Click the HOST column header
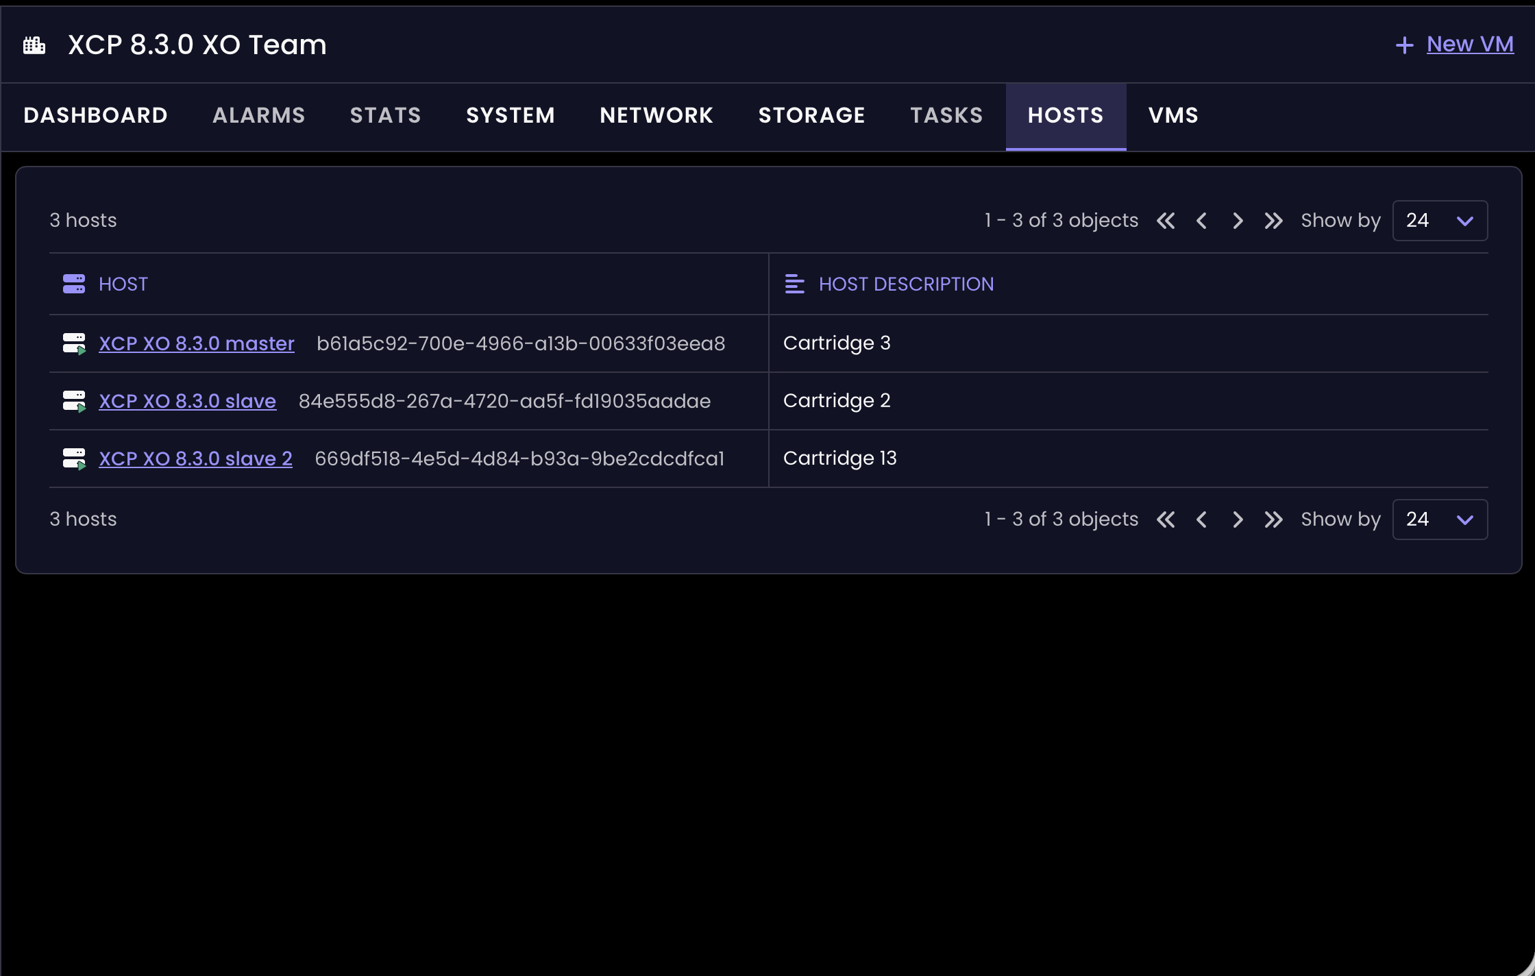The image size is (1535, 976). pos(123,284)
